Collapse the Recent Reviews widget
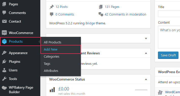180x96 pixels. click(146, 53)
